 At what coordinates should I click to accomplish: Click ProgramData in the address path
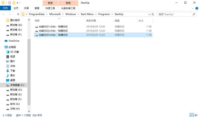point(37,14)
